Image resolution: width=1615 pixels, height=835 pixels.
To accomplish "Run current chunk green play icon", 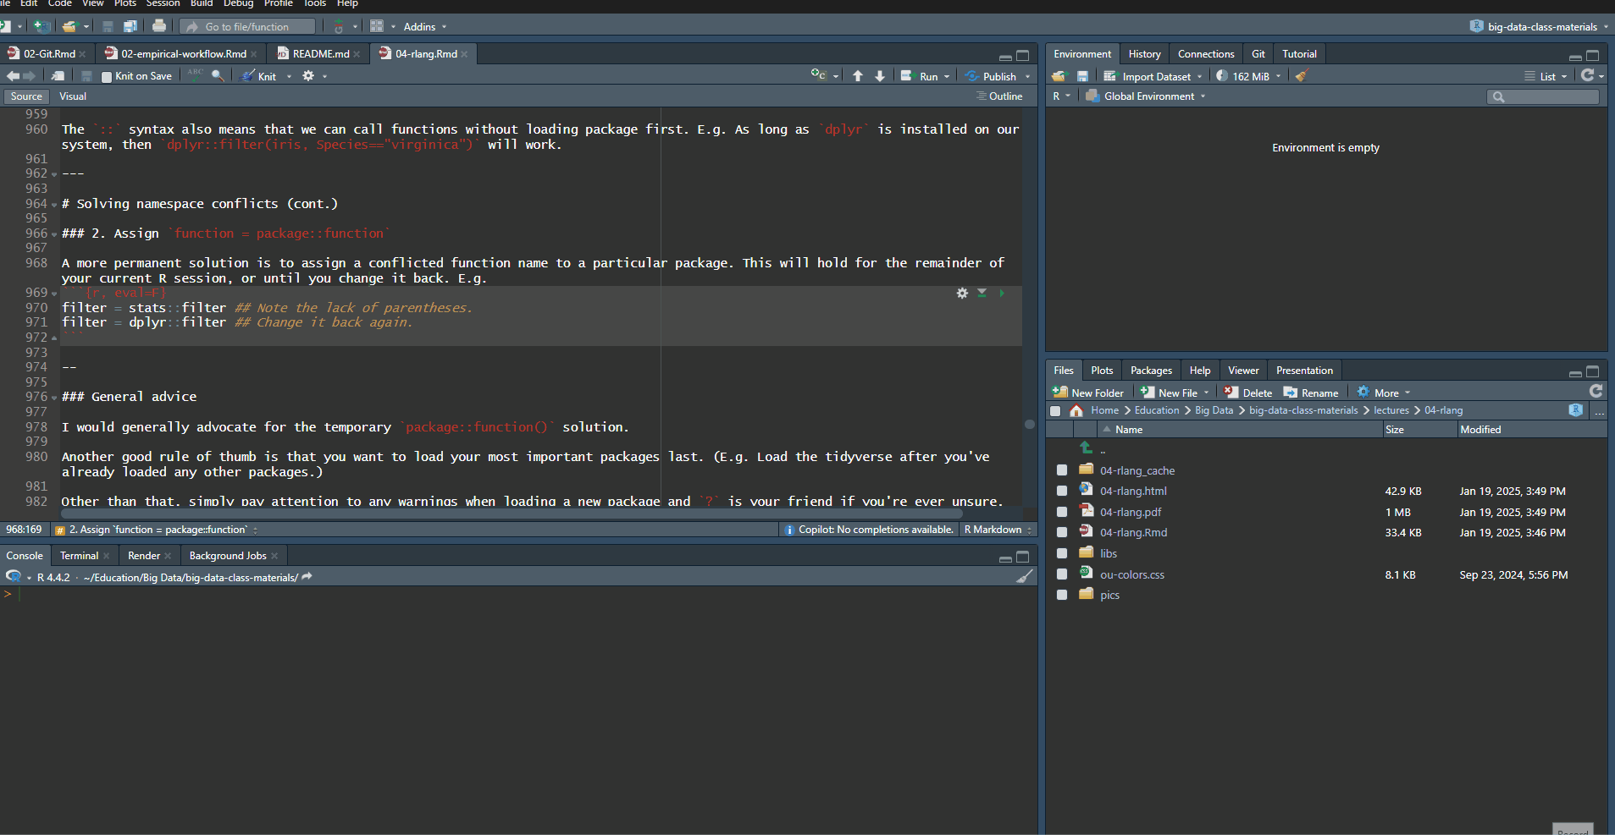I will click(x=1002, y=293).
